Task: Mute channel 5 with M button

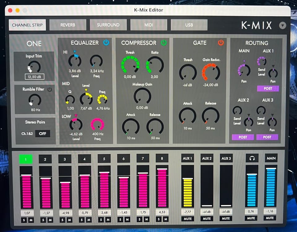Action: pos(108,220)
